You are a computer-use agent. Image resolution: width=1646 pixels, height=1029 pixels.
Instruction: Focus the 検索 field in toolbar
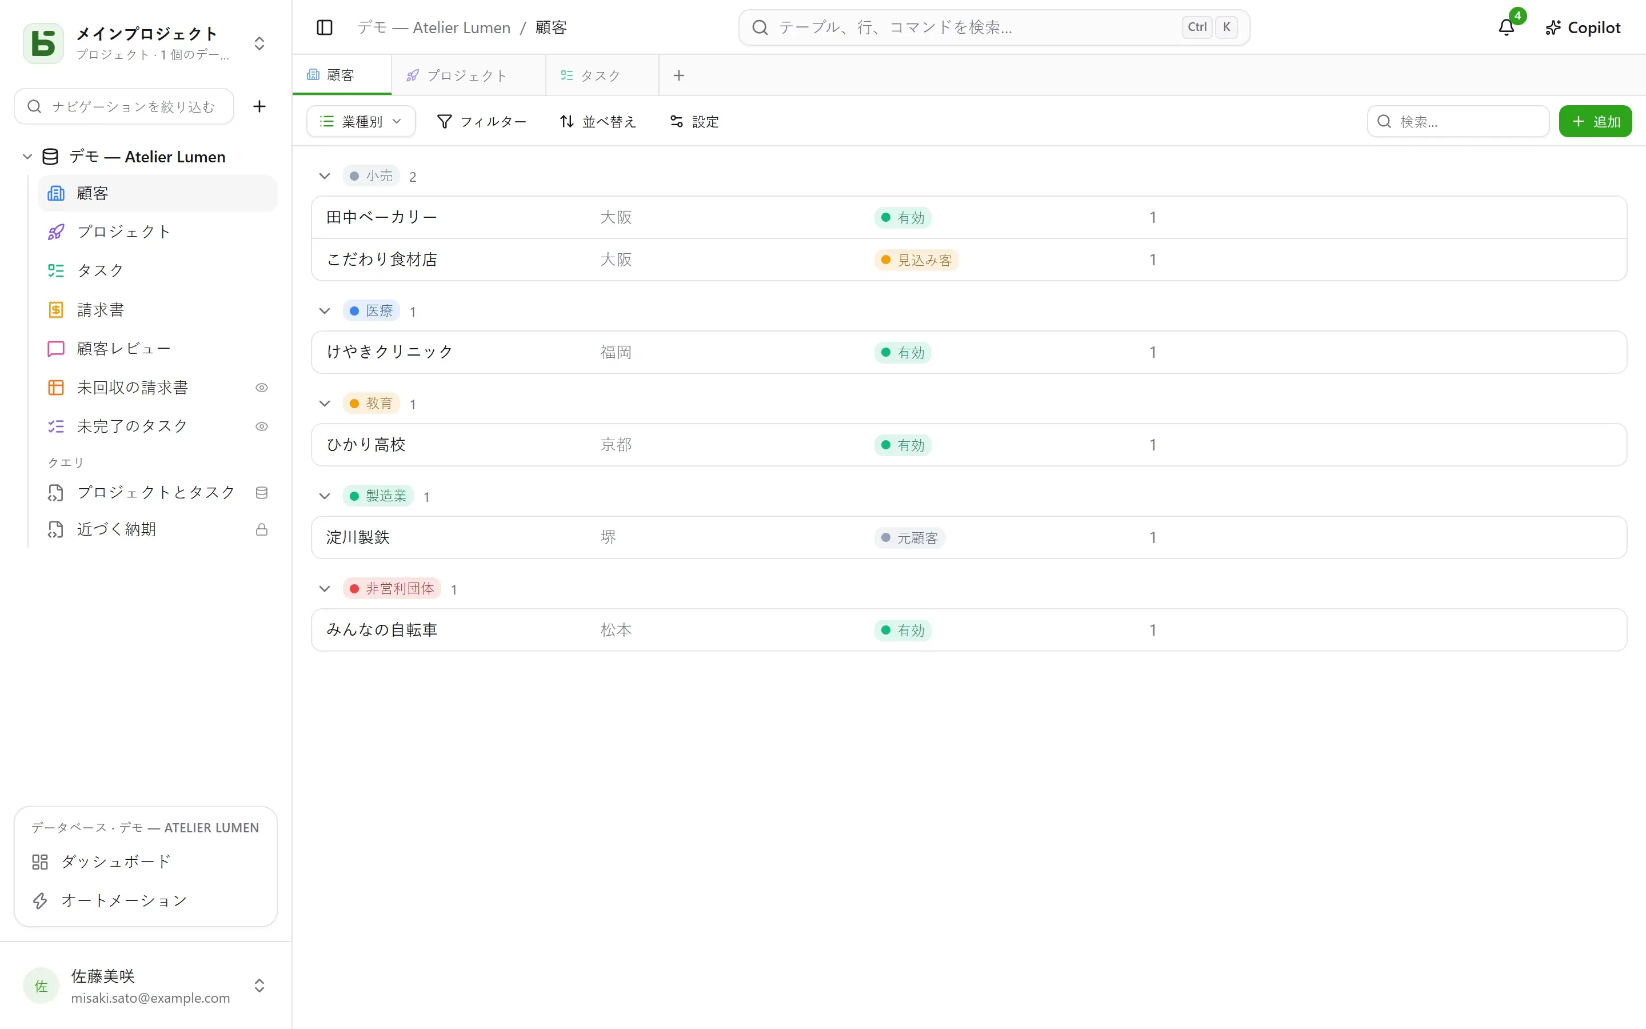(x=1459, y=121)
